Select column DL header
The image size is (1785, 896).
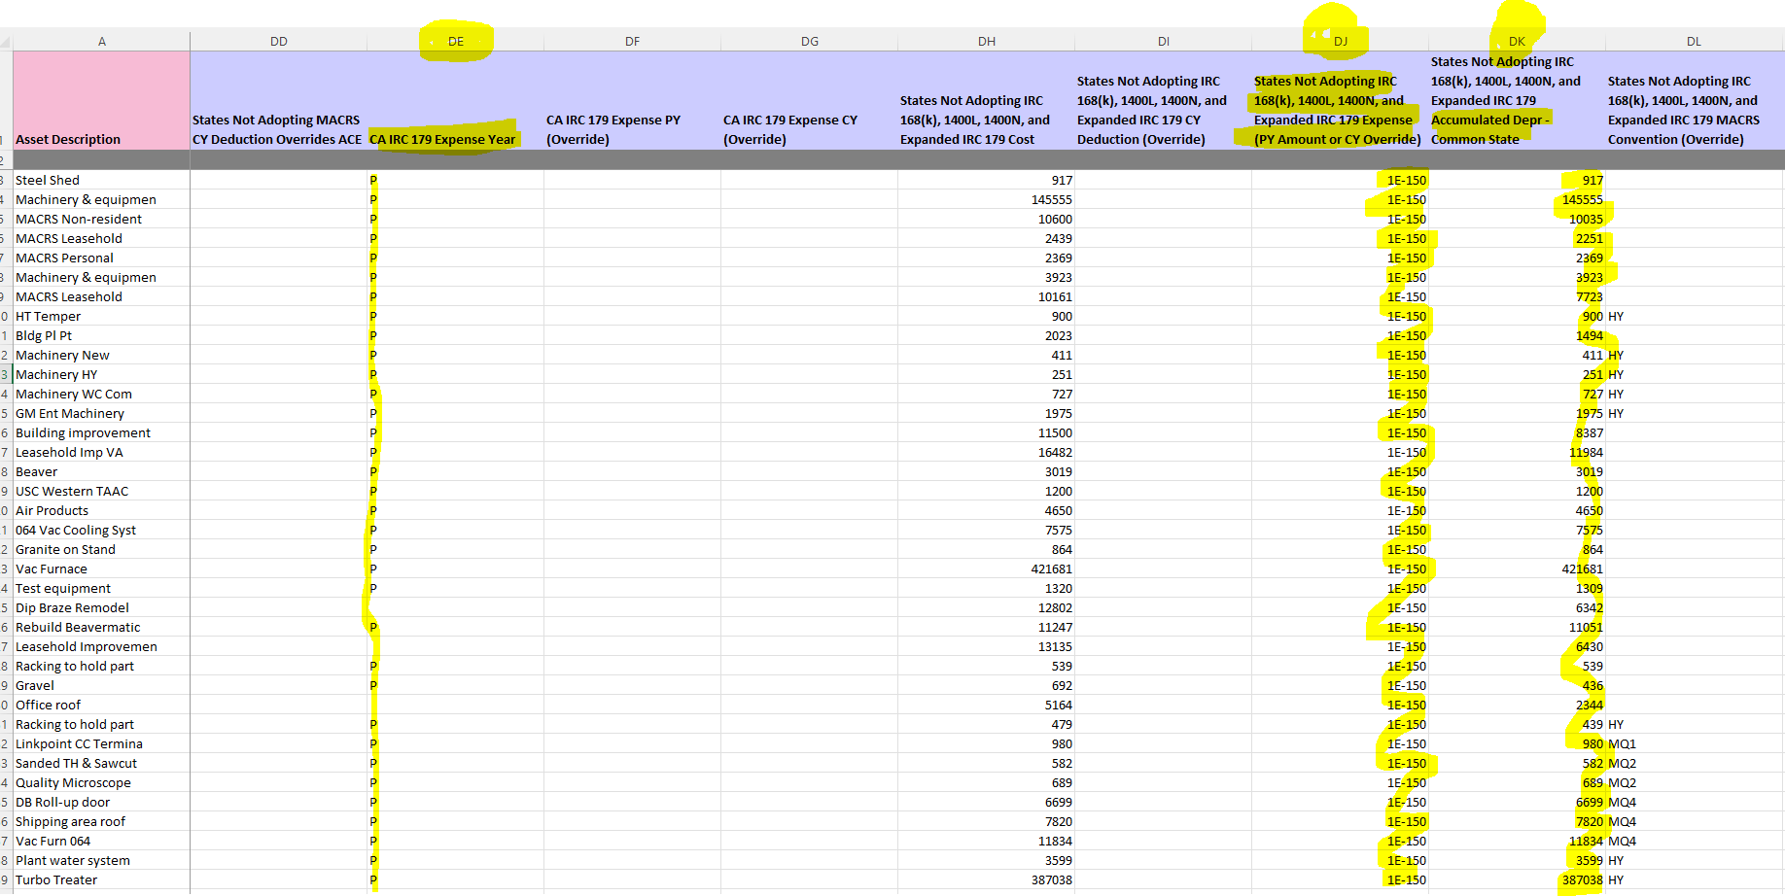(x=1694, y=42)
